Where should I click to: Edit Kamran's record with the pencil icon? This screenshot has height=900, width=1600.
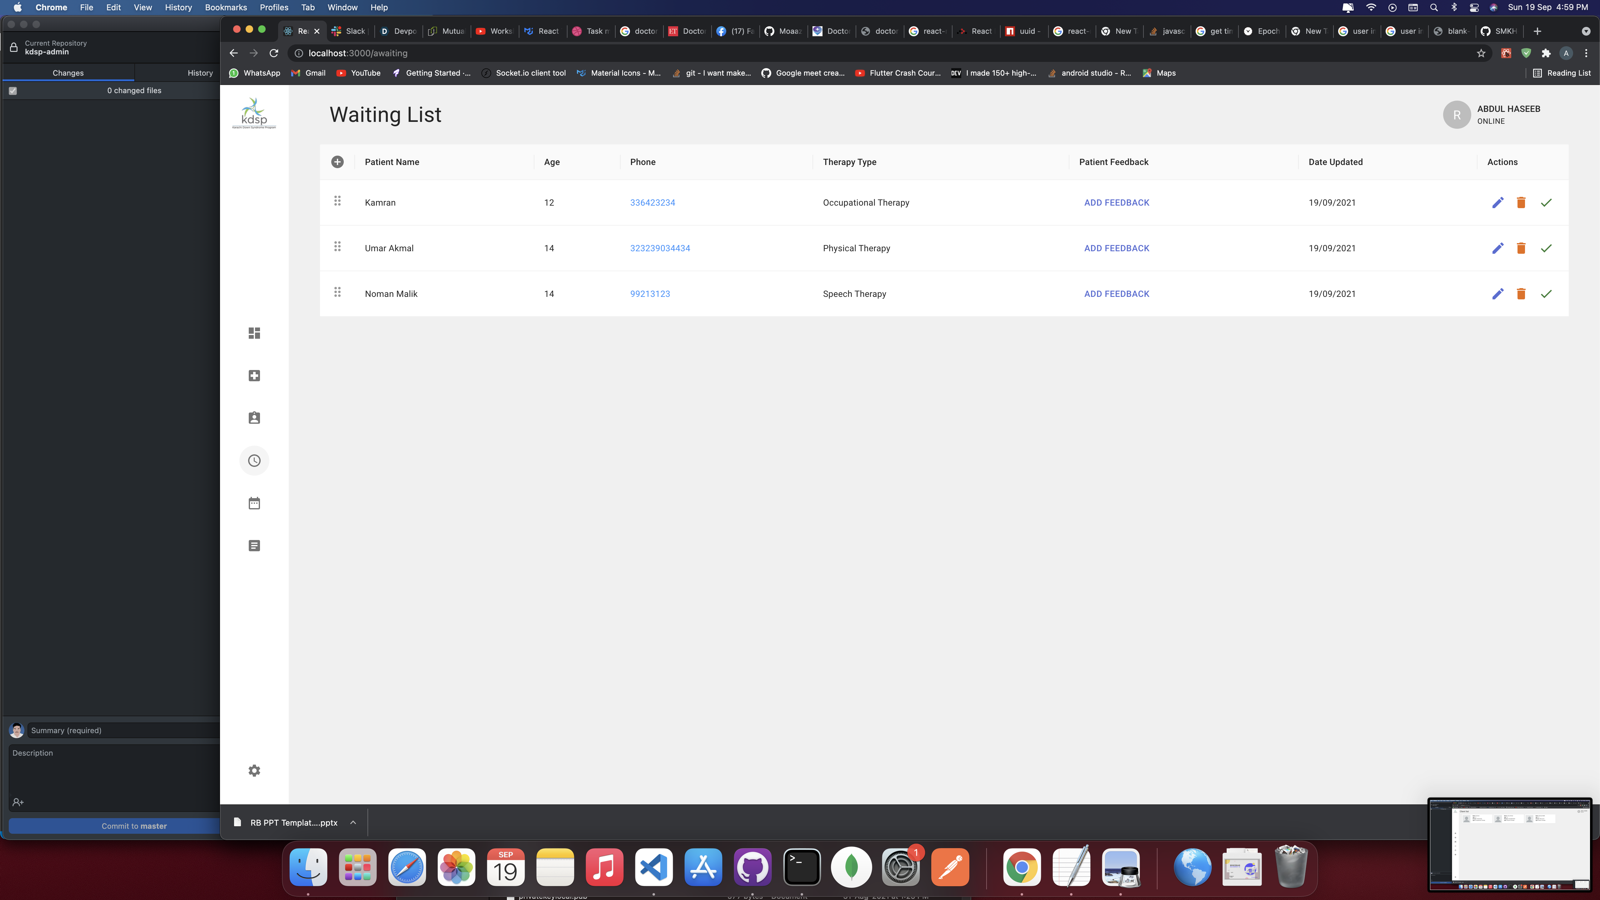tap(1497, 202)
